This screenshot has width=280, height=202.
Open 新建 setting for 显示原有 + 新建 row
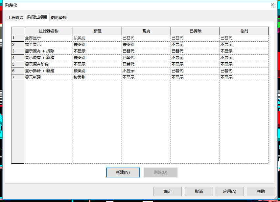point(97,58)
